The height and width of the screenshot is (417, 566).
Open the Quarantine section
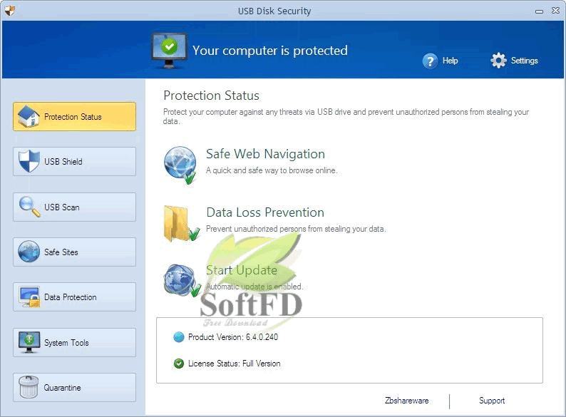click(x=74, y=387)
